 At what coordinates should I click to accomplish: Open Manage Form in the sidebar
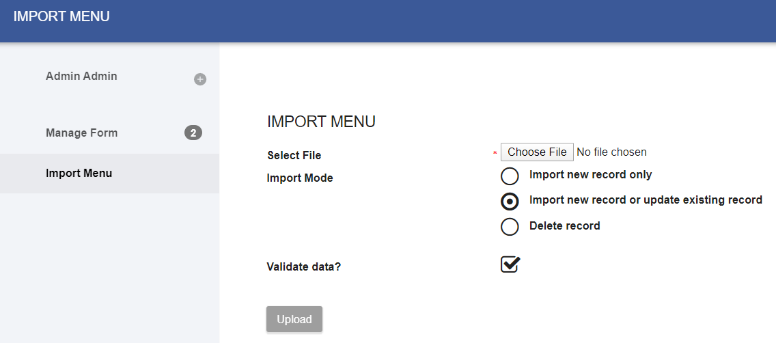tap(81, 133)
